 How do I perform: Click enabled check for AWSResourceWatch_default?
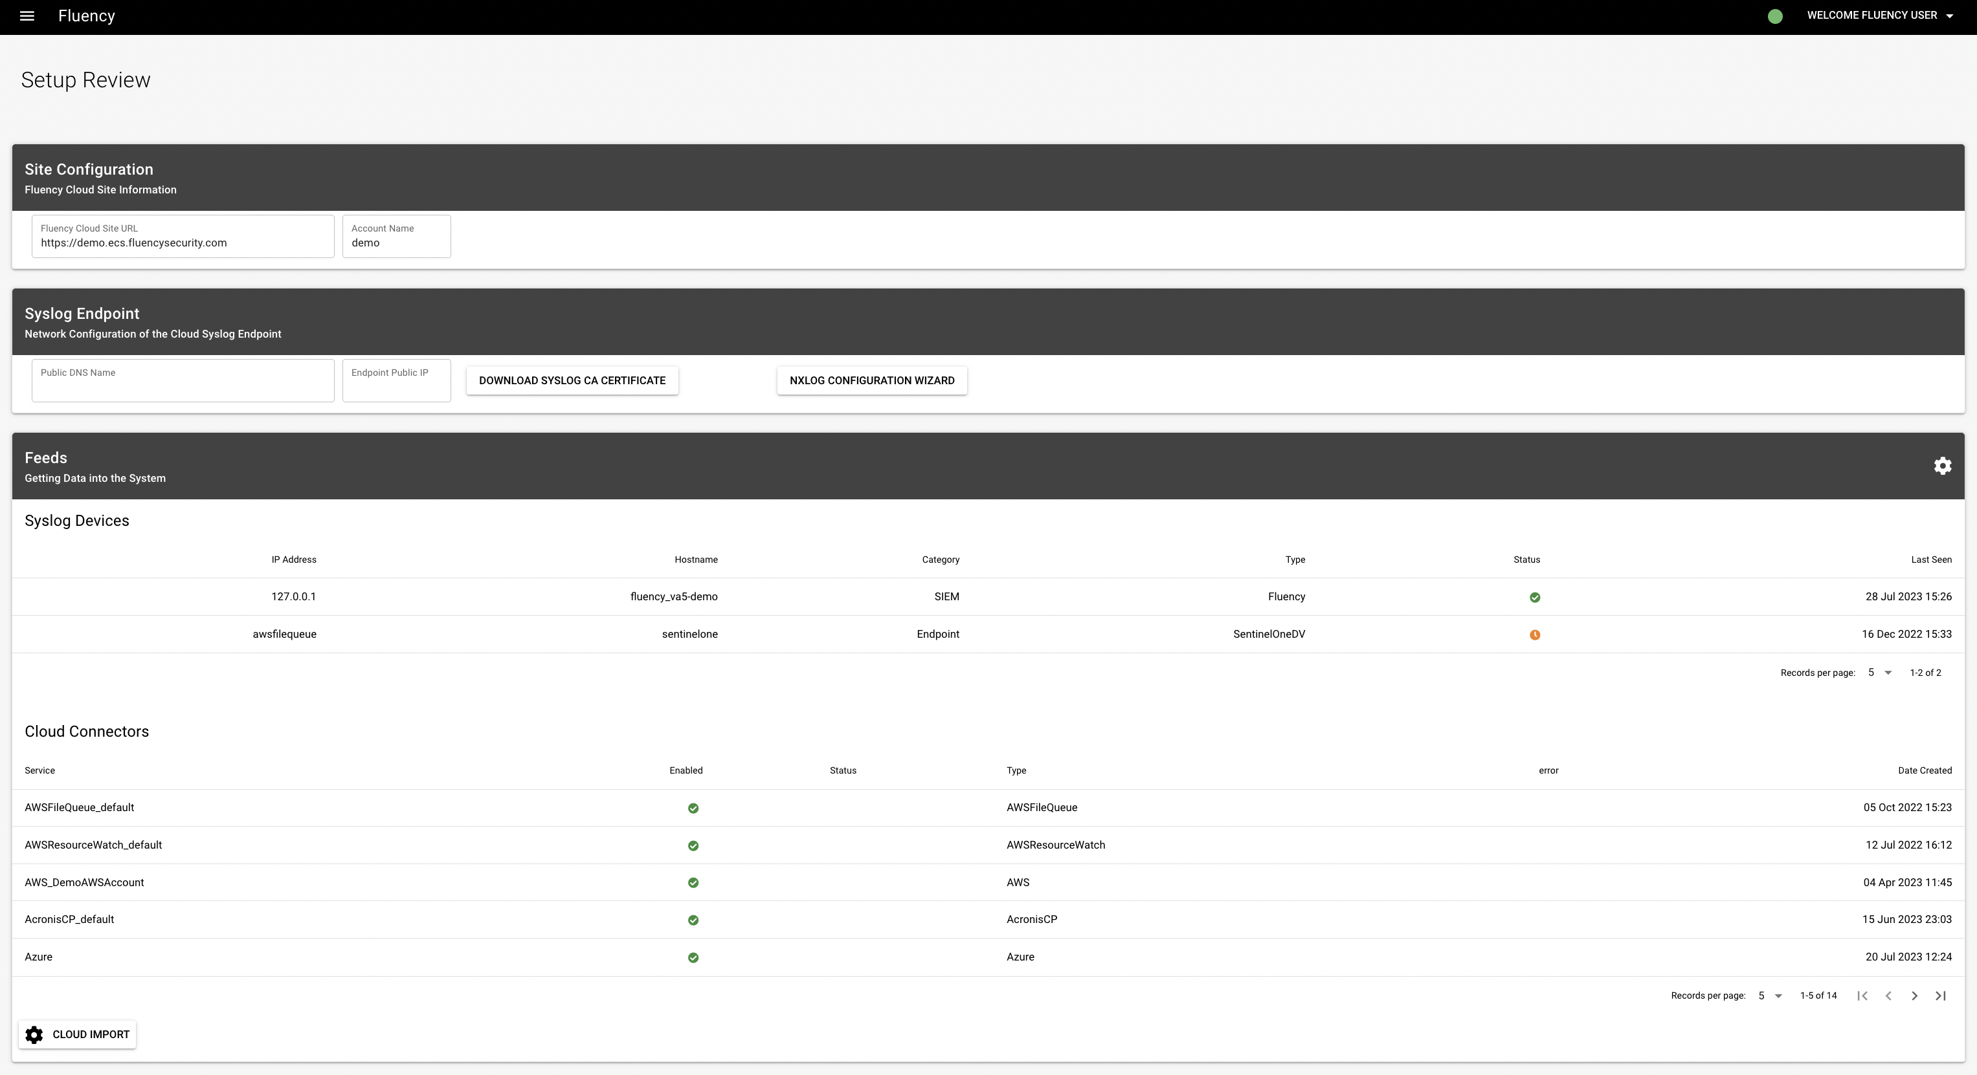[693, 846]
